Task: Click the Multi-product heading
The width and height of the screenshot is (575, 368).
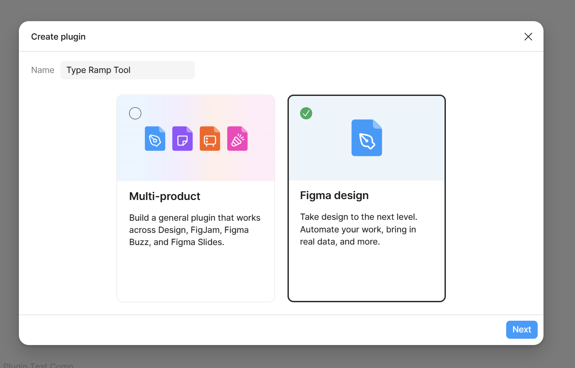Action: (x=165, y=196)
